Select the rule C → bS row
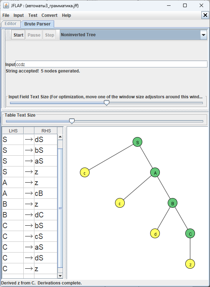210x287 pixels. 30,226
